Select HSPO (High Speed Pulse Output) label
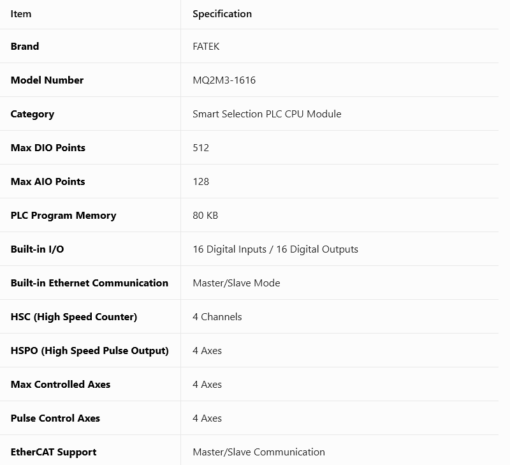The height and width of the screenshot is (465, 510). 90,351
